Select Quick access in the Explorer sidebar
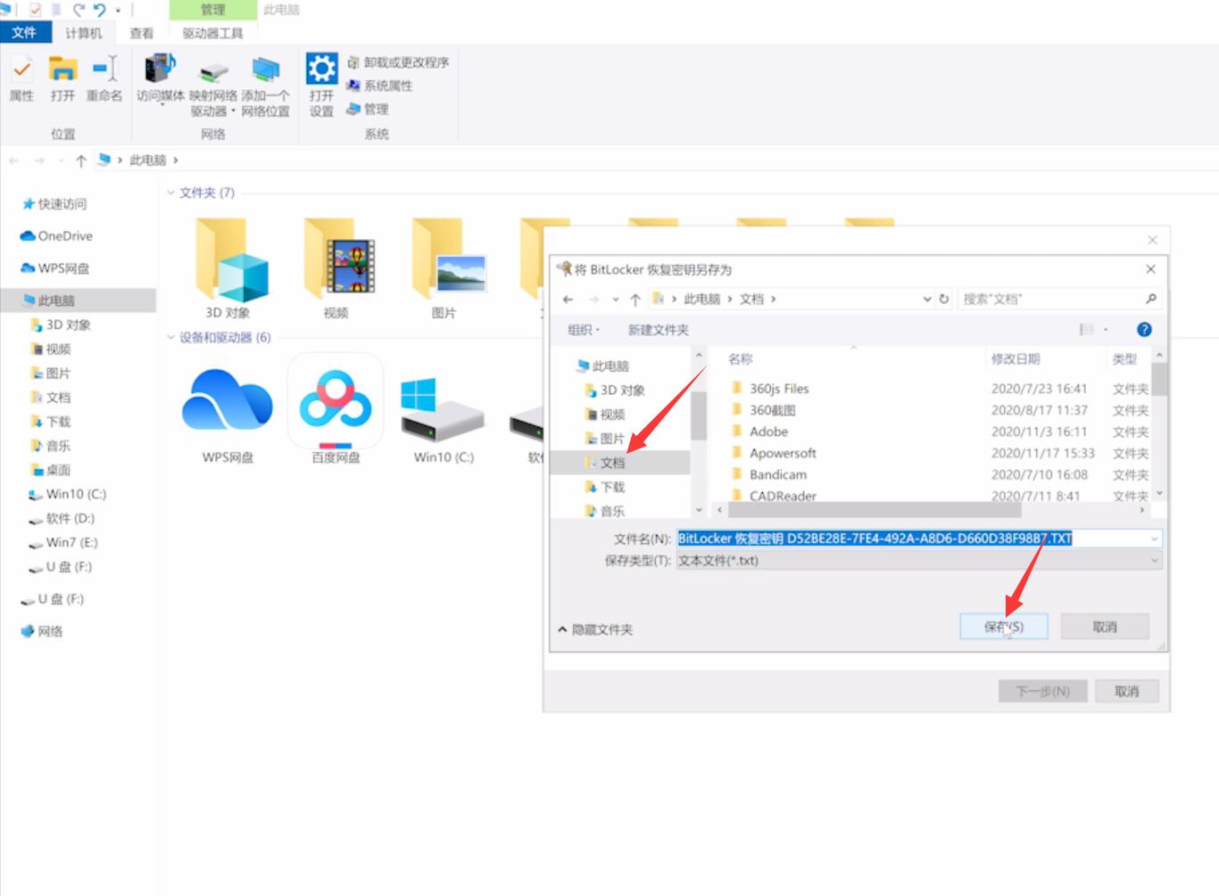1219x896 pixels. pyautogui.click(x=54, y=204)
